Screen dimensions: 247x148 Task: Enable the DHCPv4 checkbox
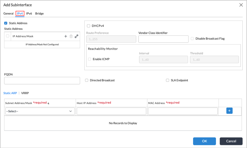point(88,26)
